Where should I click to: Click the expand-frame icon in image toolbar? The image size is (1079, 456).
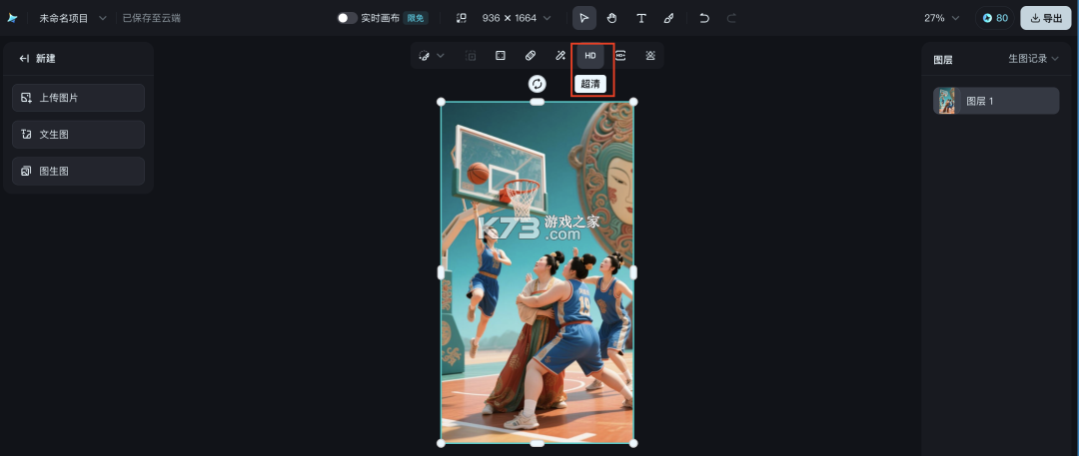(501, 56)
